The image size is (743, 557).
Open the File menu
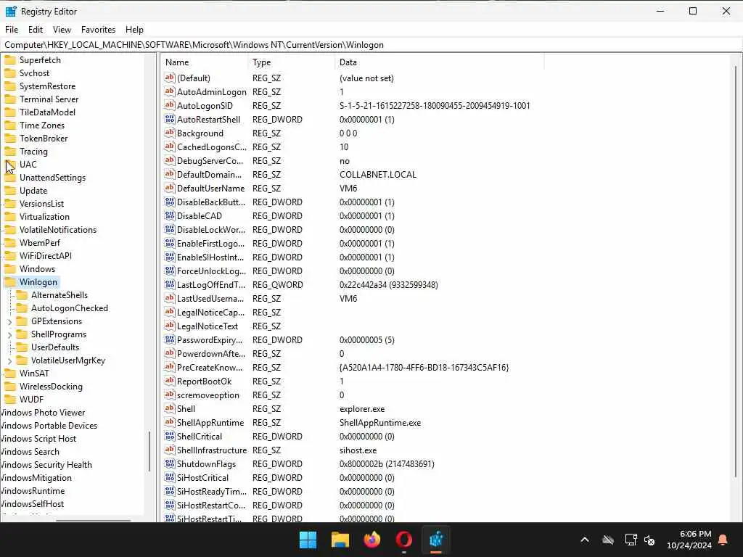(12, 29)
